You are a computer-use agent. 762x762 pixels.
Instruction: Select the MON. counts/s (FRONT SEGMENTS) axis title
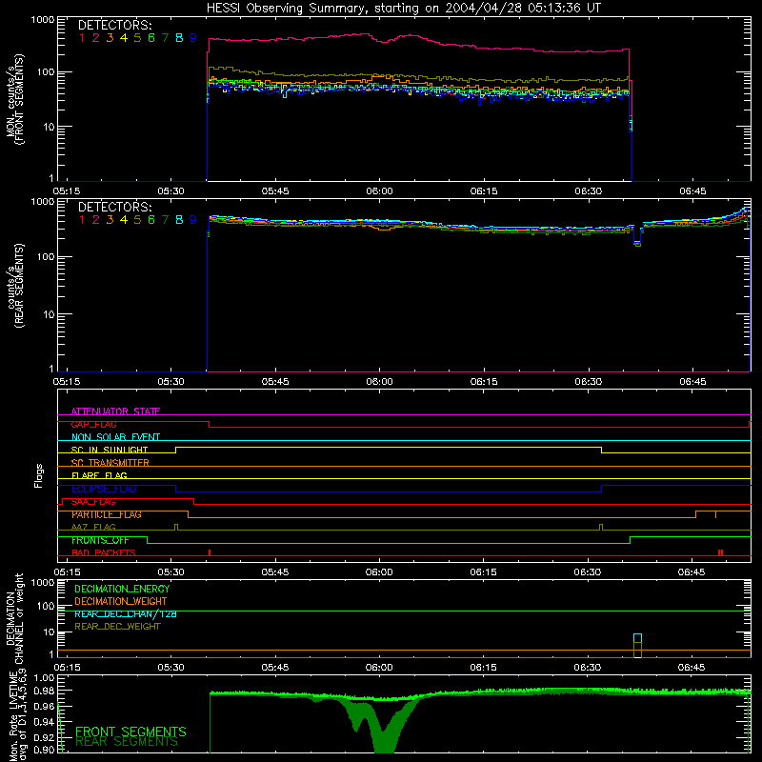point(14,99)
